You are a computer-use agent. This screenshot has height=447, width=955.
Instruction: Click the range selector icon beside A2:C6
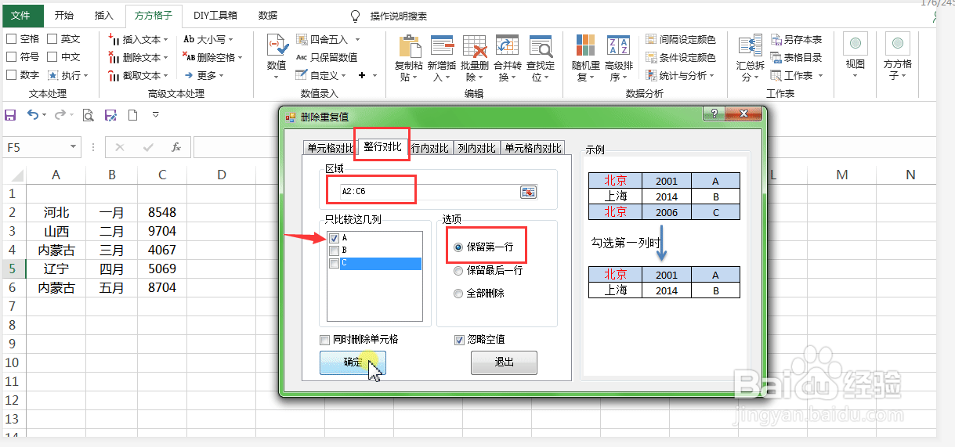click(528, 192)
